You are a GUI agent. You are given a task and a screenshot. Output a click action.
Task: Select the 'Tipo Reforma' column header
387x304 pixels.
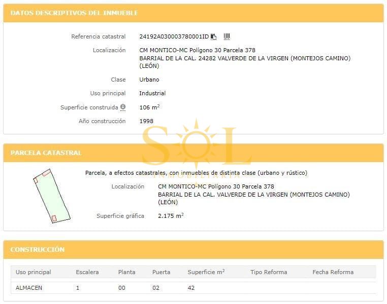tap(269, 272)
